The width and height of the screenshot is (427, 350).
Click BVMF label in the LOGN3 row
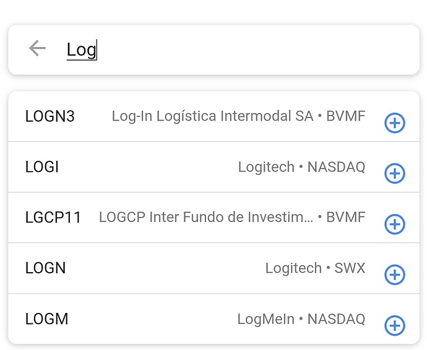(345, 116)
